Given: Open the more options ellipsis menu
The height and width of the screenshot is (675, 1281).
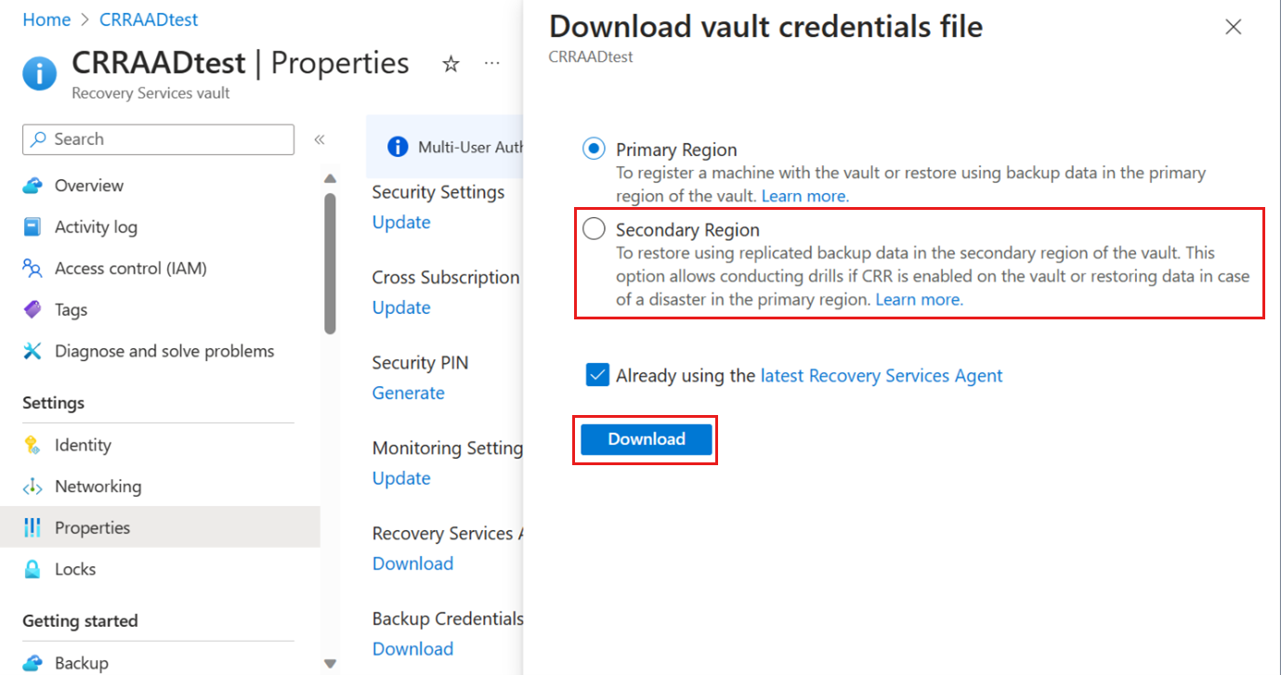Looking at the screenshot, I should tap(492, 64).
